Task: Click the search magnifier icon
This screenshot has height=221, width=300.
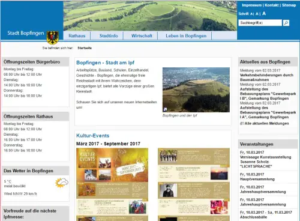Action: click(286, 23)
